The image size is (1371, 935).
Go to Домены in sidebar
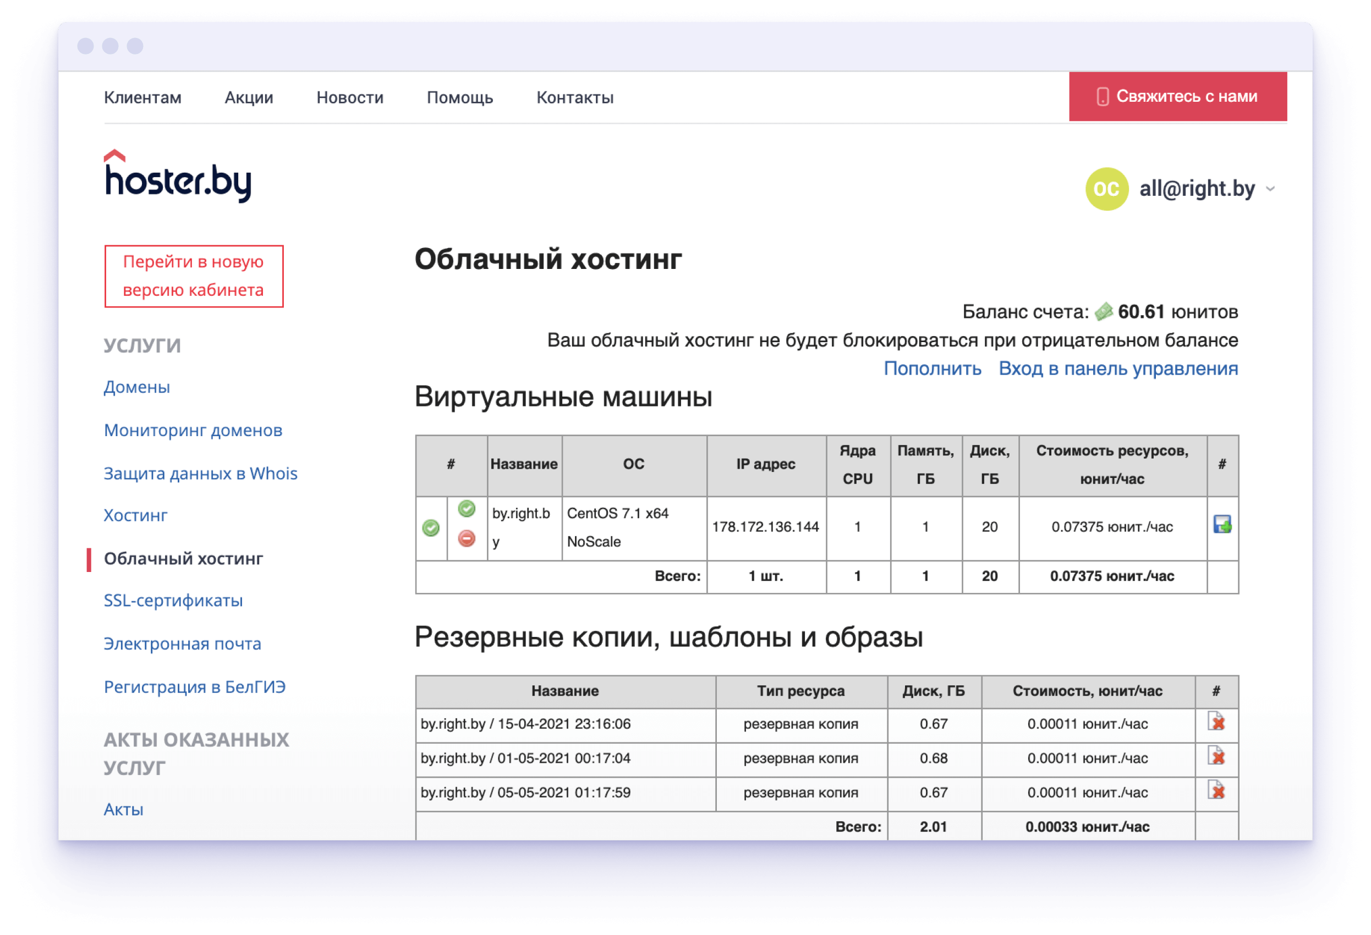click(x=137, y=387)
